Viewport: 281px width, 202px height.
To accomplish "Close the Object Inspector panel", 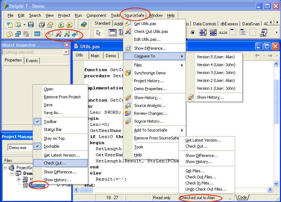I will pos(67,45).
